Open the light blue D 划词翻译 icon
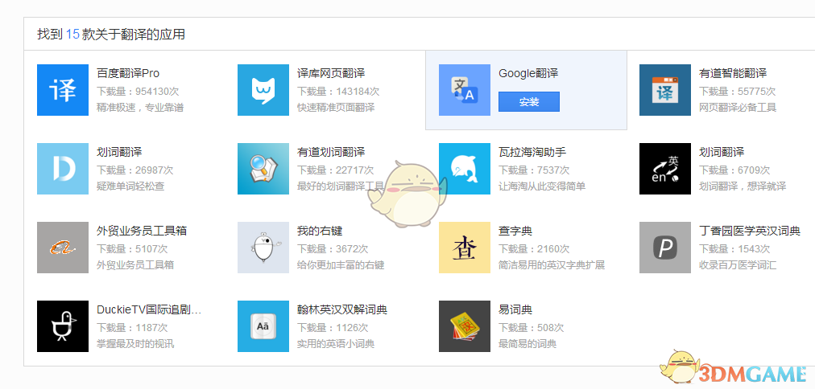Screen dimensions: 815x389 (x=63, y=169)
